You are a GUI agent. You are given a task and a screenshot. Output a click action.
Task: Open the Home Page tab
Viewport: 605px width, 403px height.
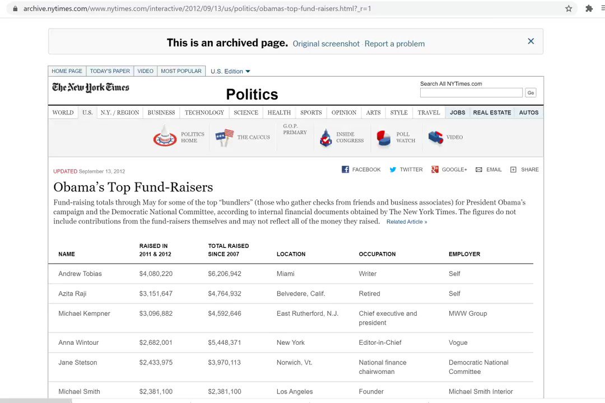coord(67,71)
